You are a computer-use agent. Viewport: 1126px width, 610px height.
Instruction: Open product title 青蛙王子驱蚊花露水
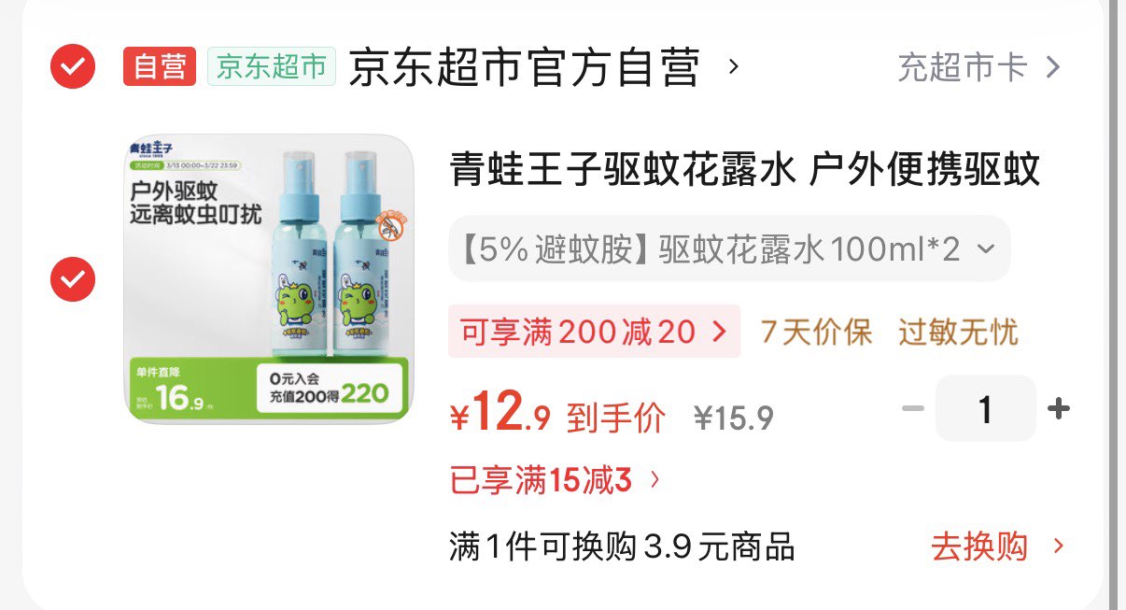tap(745, 171)
